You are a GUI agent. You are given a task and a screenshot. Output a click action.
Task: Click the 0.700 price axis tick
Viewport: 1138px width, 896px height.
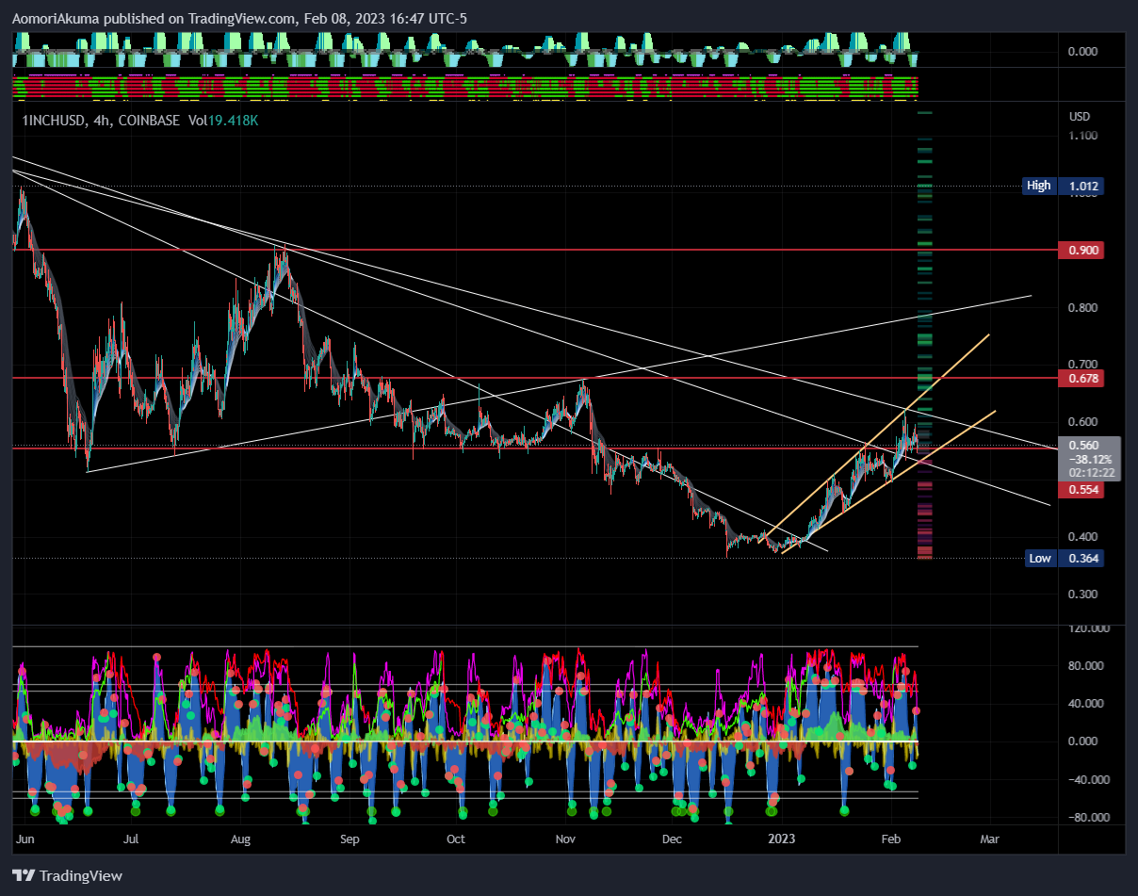1083,364
